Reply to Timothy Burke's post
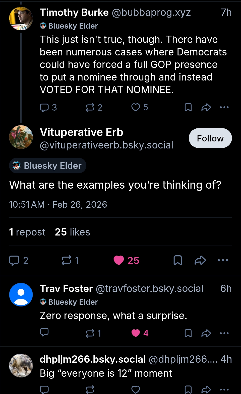This screenshot has height=394, width=241. pos(44,107)
